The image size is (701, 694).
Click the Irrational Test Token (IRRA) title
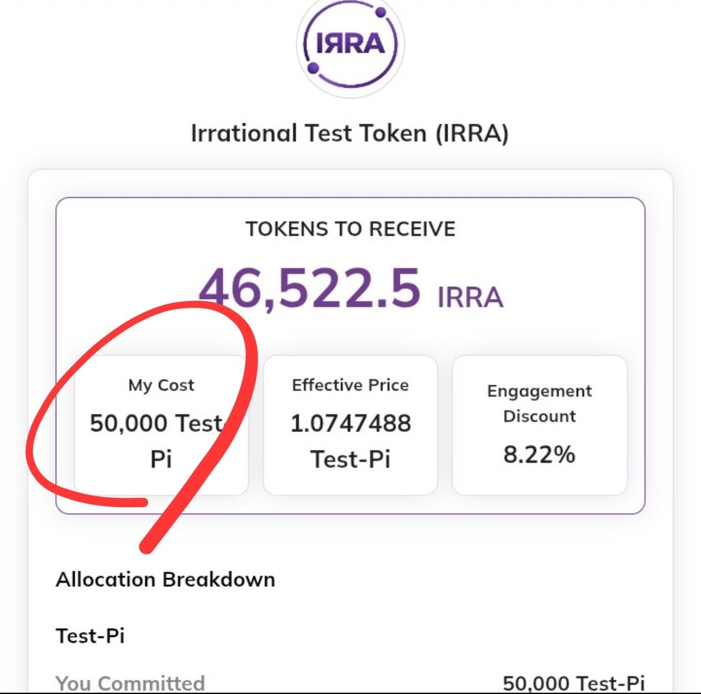[x=350, y=134]
